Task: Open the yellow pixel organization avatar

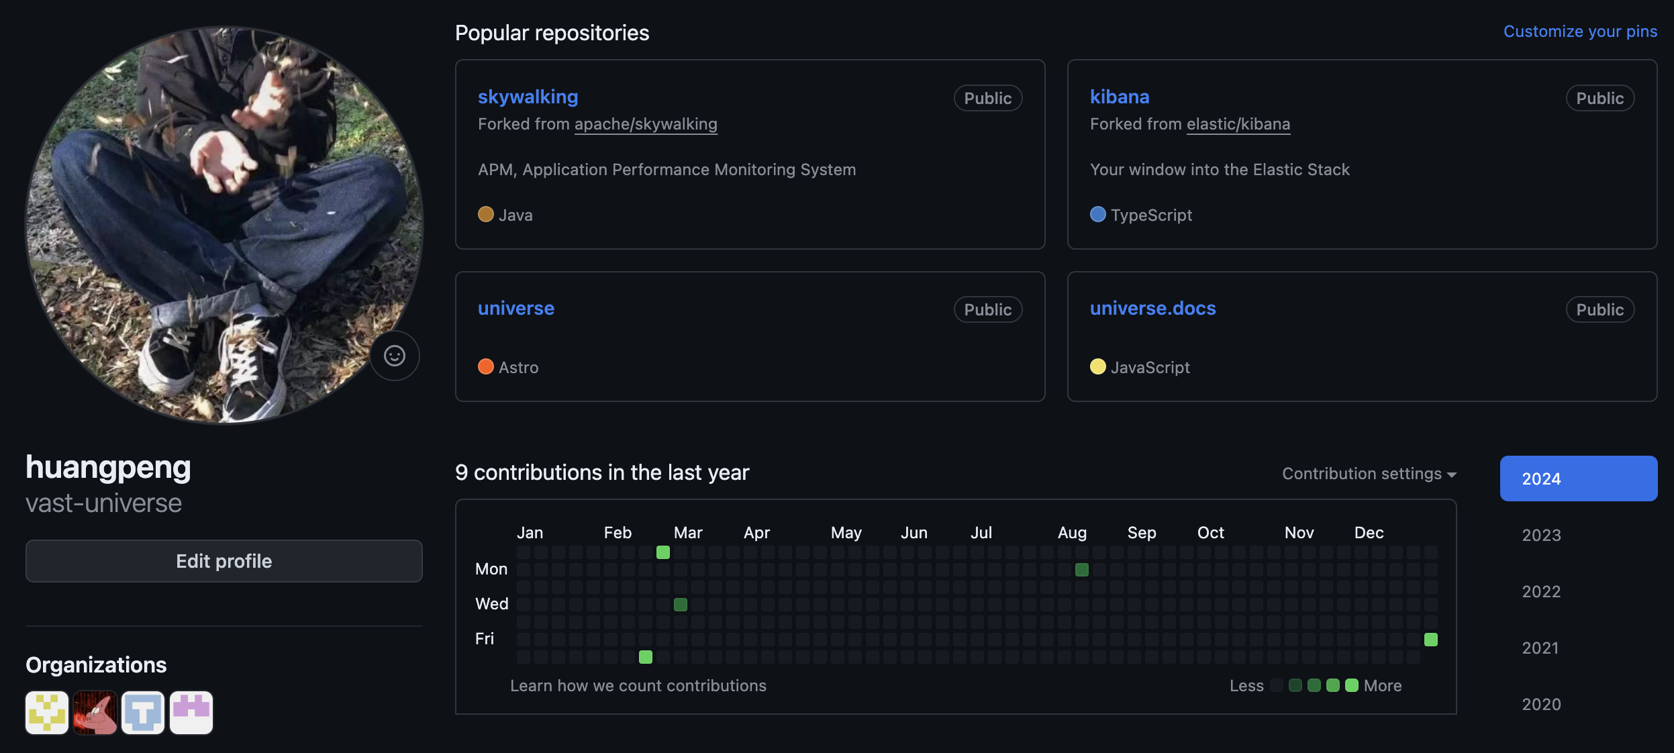Action: [x=47, y=712]
